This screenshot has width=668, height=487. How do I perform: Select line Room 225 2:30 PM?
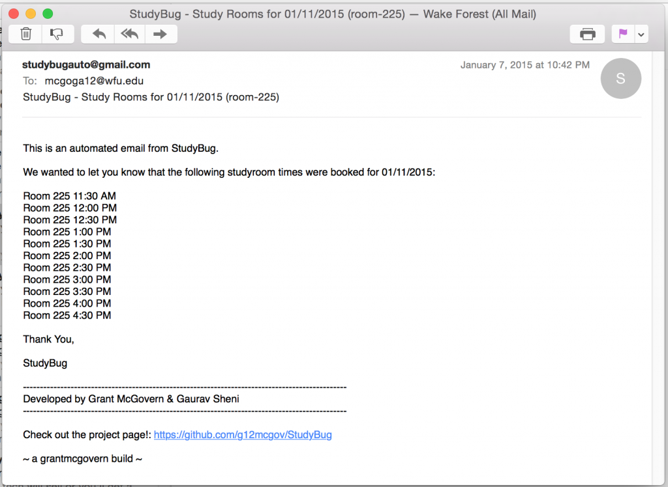[67, 268]
